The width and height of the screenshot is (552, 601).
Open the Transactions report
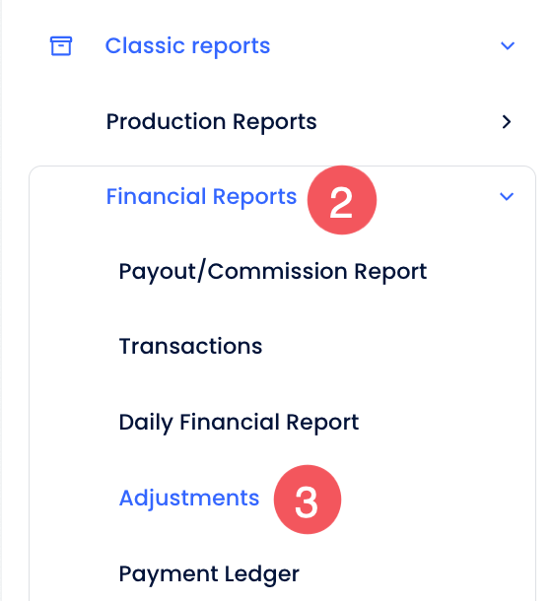[190, 346]
